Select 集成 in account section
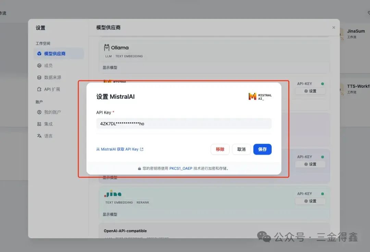This screenshot has width=370, height=252. tap(48, 124)
